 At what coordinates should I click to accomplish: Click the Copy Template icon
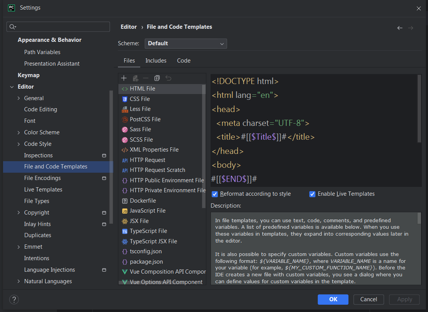point(157,78)
